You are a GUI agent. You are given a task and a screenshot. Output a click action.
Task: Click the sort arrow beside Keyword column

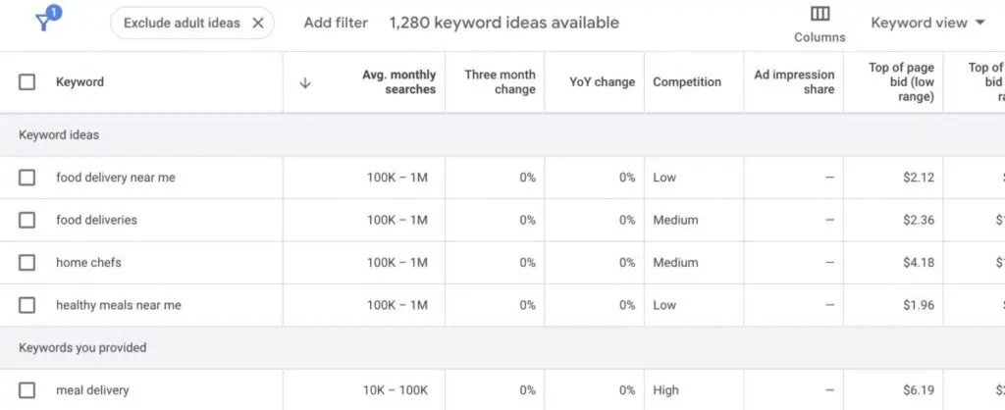[x=304, y=82]
